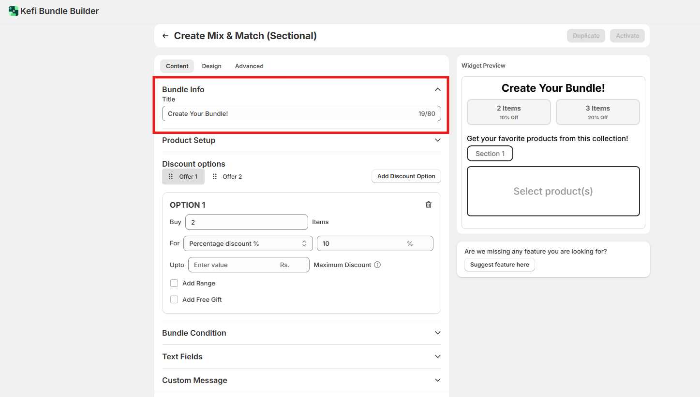
Task: Click the drag handle icon on Offer 1
Action: 171,177
